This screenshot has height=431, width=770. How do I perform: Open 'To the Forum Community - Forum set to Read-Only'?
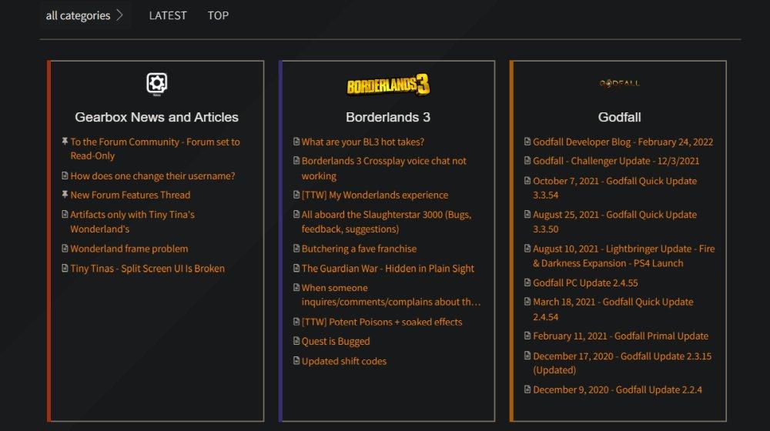[x=155, y=149]
